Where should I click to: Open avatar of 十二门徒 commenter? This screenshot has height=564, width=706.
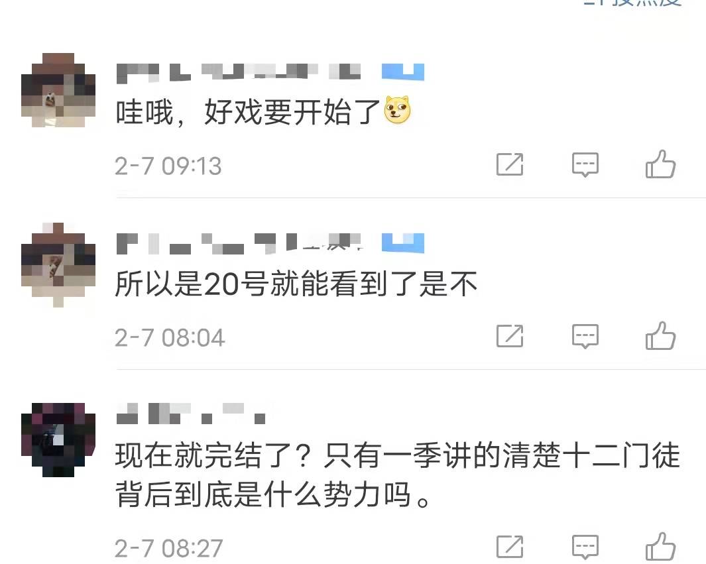pos(58,440)
